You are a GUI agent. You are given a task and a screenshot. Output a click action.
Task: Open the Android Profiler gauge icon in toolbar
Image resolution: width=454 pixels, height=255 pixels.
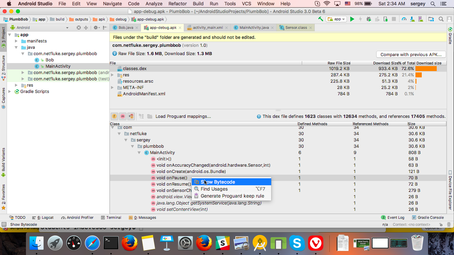coord(404,19)
